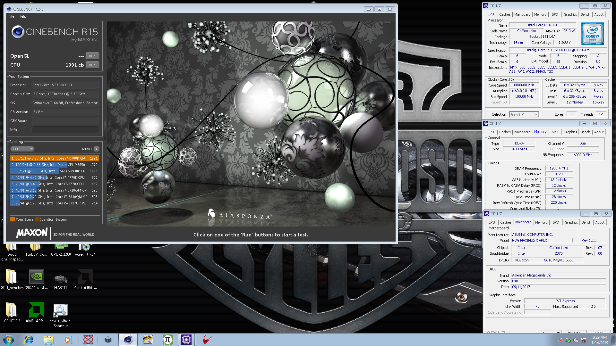Run the OpenGL benchmark test

click(92, 56)
